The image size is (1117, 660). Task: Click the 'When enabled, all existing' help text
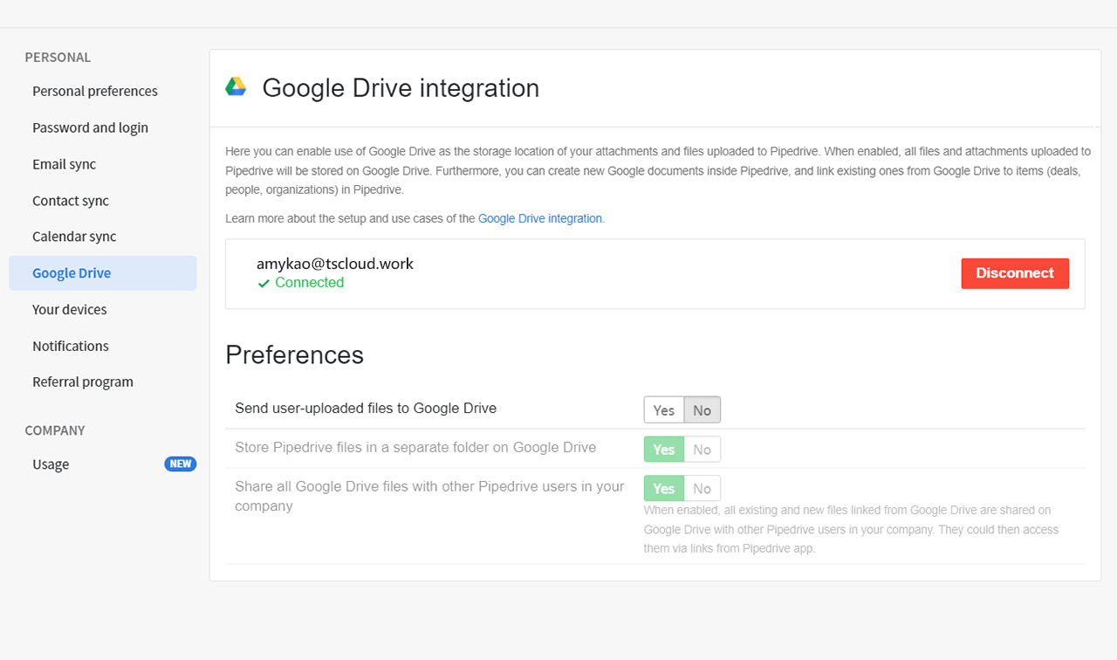coord(851,529)
